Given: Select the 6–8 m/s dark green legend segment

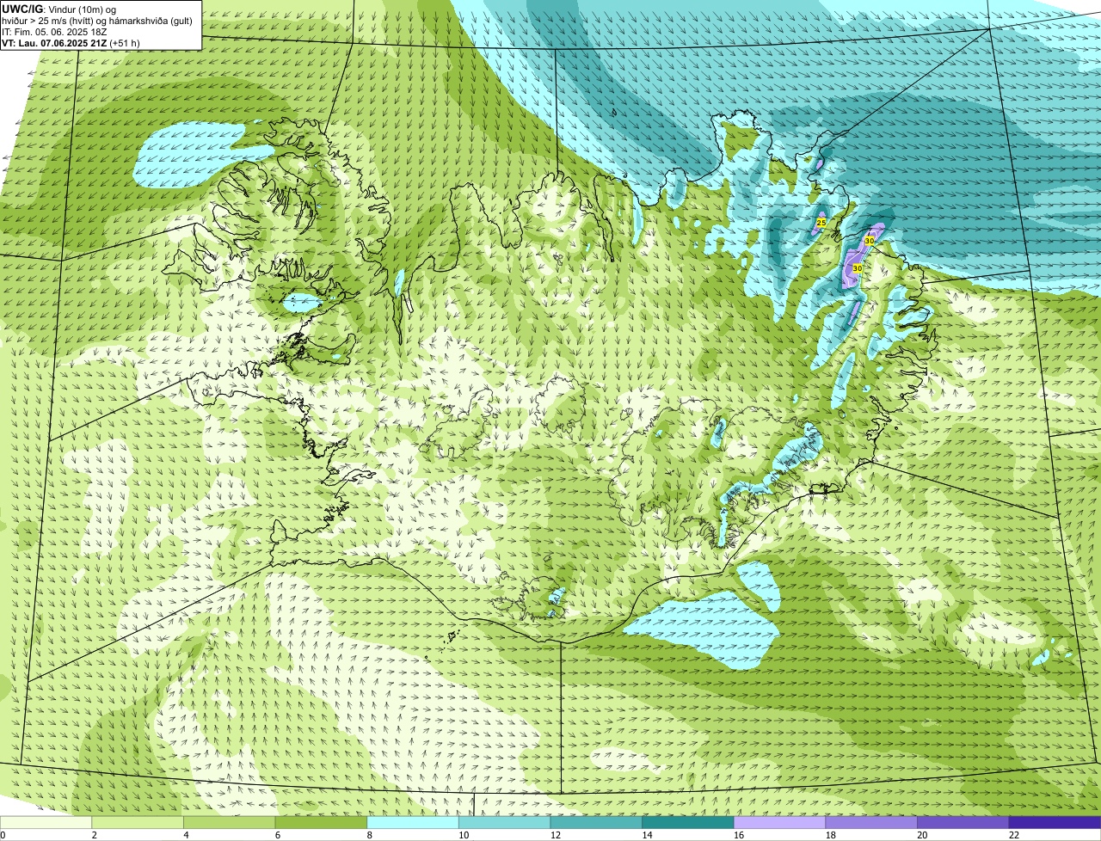Looking at the screenshot, I should [321, 822].
